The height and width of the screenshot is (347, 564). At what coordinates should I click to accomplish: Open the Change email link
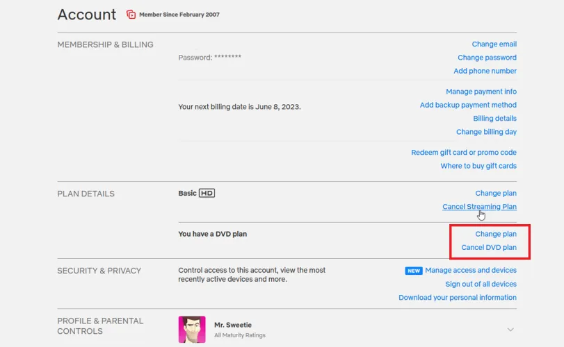(494, 44)
